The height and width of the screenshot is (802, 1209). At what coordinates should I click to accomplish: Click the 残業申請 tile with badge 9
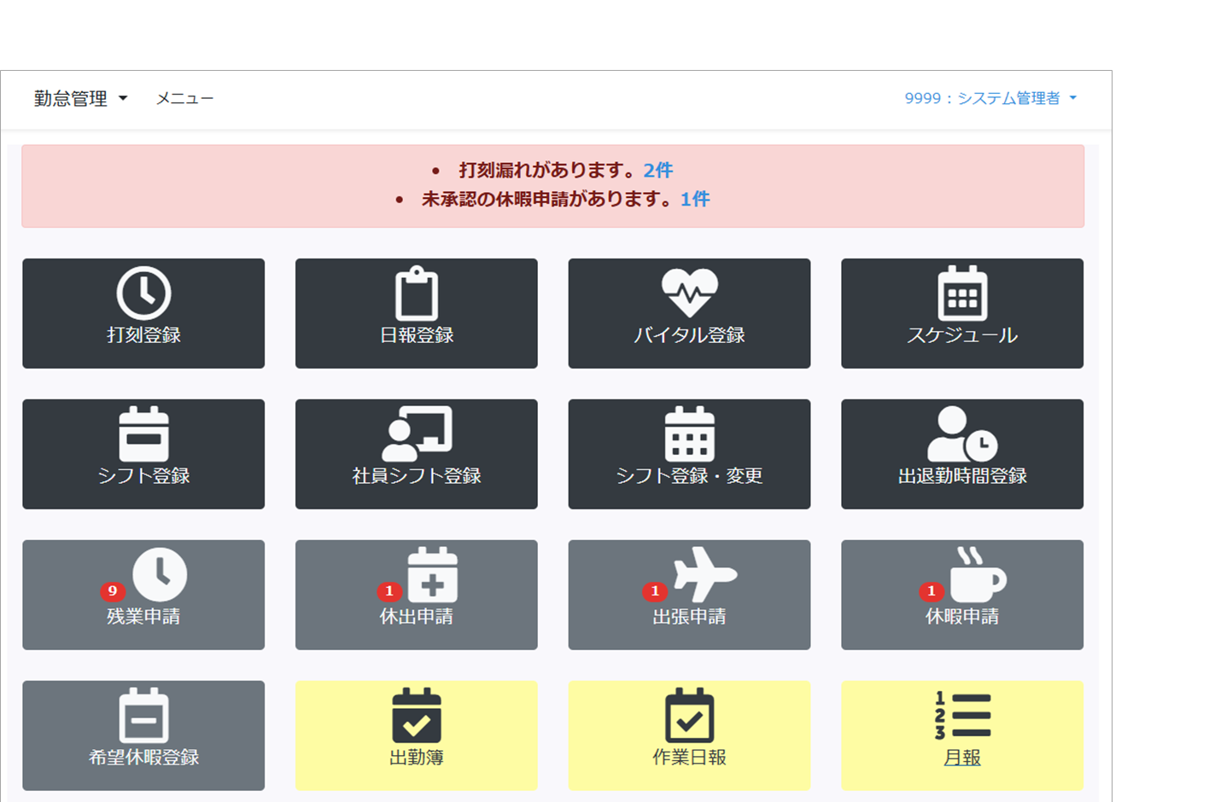point(143,595)
